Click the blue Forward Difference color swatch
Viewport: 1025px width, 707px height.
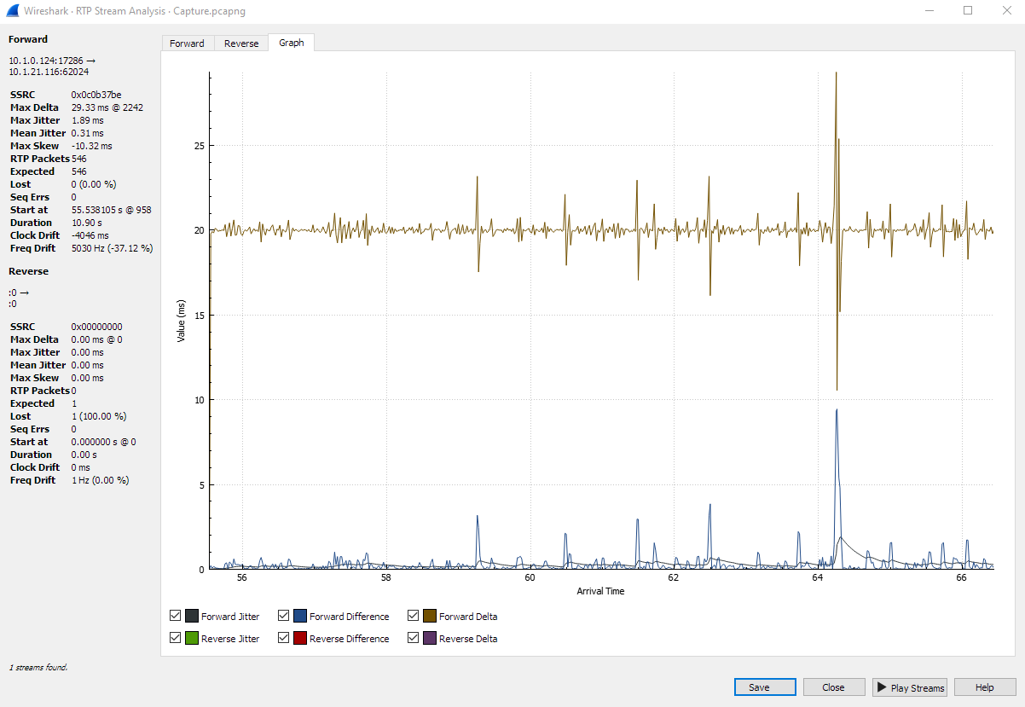pyautogui.click(x=300, y=615)
